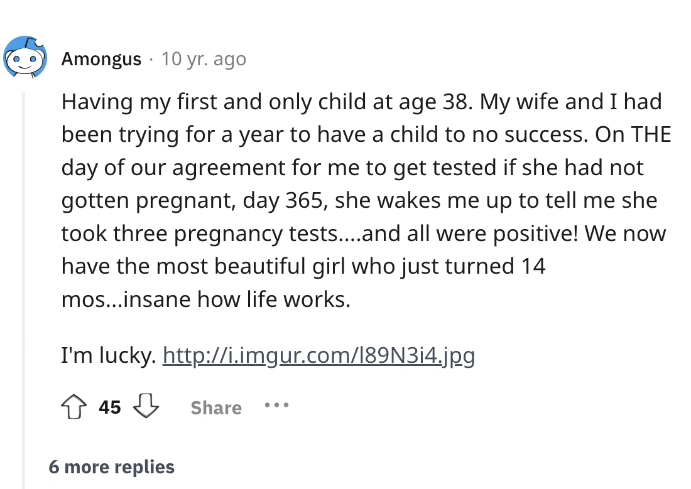Open the imgur.com/l89N3i4.jpg link

[x=318, y=357]
